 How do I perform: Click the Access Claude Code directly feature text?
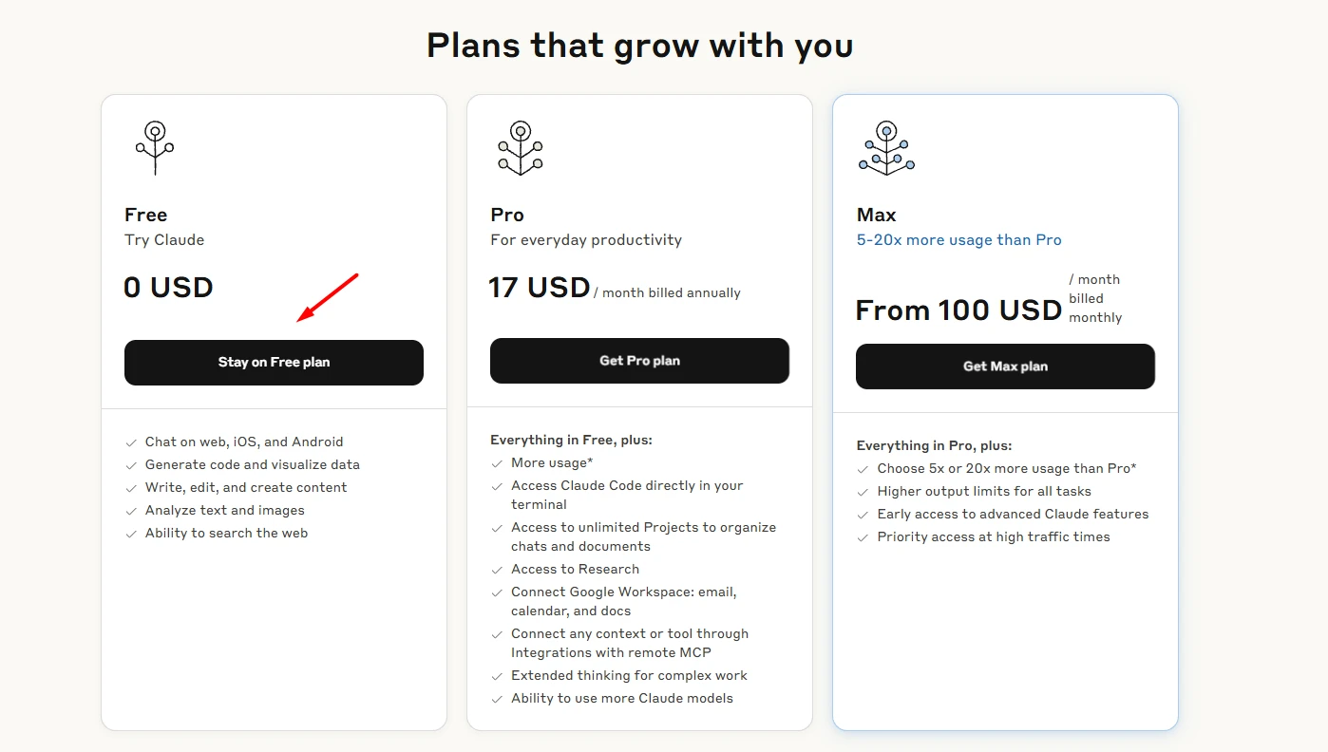pyautogui.click(x=627, y=496)
